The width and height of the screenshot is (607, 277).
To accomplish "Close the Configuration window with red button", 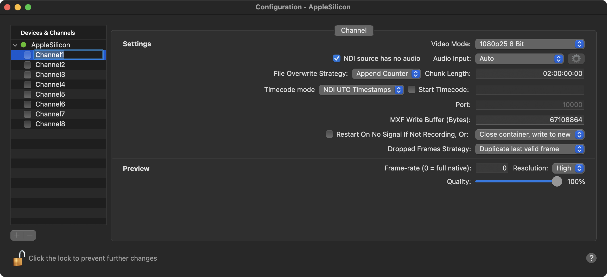I will pos(7,7).
